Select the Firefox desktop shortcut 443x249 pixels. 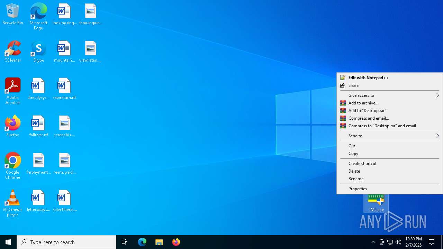click(13, 126)
